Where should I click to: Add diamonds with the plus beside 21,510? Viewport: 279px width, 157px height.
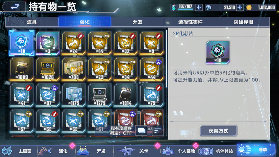pyautogui.click(x=240, y=7)
